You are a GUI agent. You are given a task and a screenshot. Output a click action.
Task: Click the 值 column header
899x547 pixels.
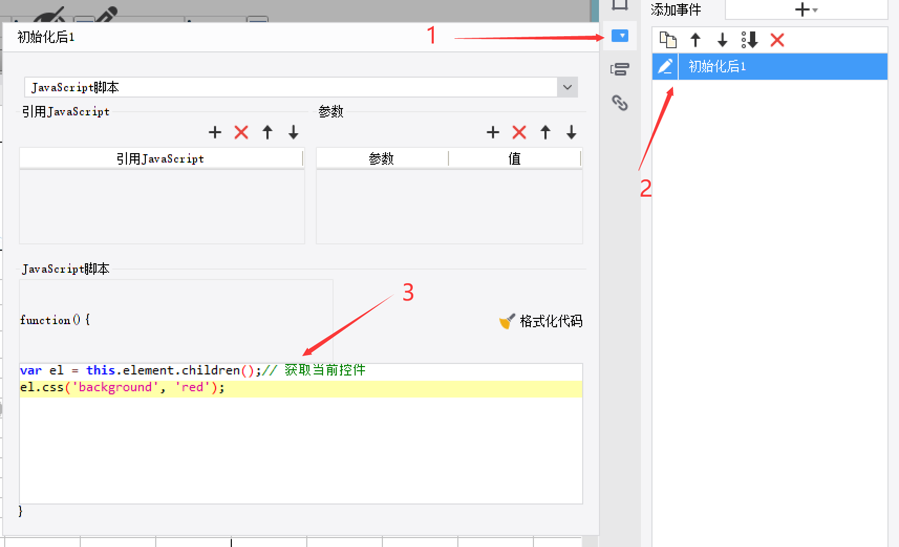click(x=515, y=158)
